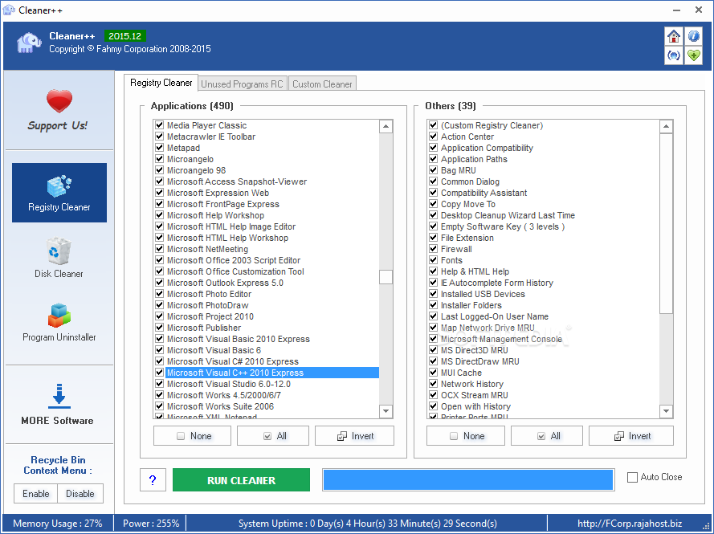Click Applications list scroll up arrow

pos(386,126)
